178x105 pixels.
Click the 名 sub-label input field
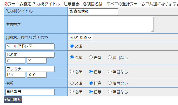tap(37, 60)
